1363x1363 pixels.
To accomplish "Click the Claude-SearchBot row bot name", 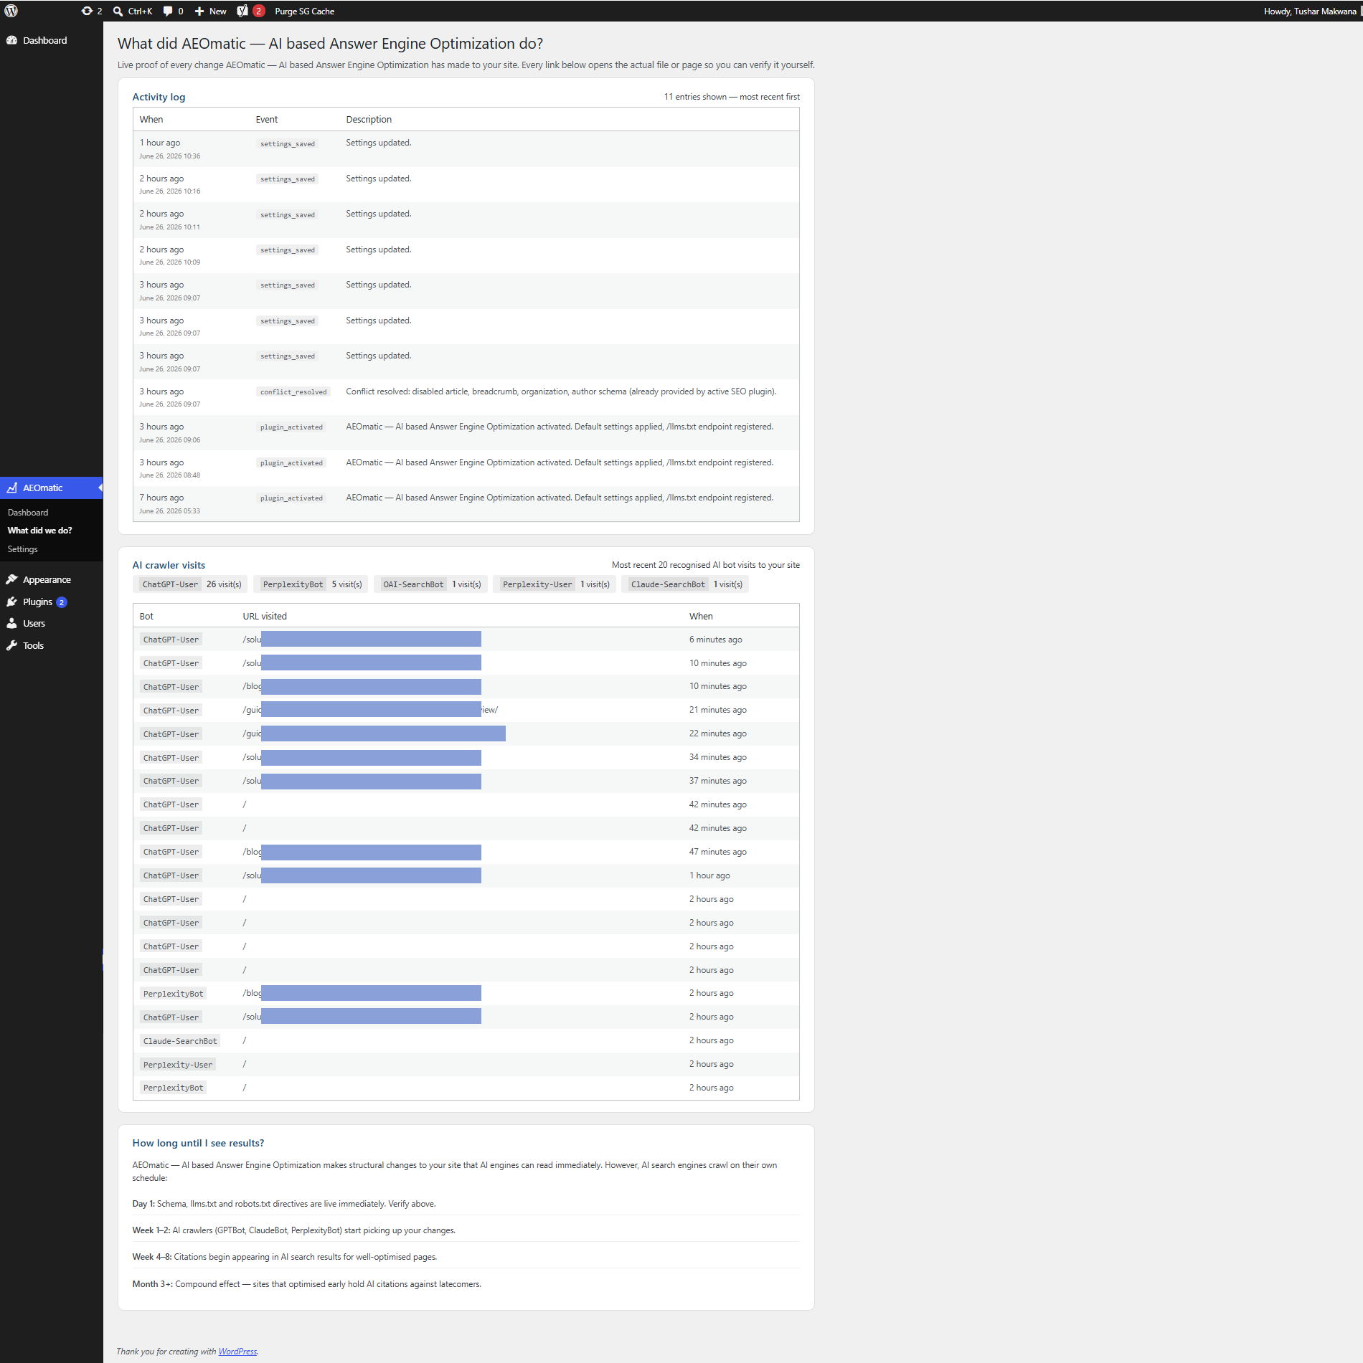I will coord(180,1040).
